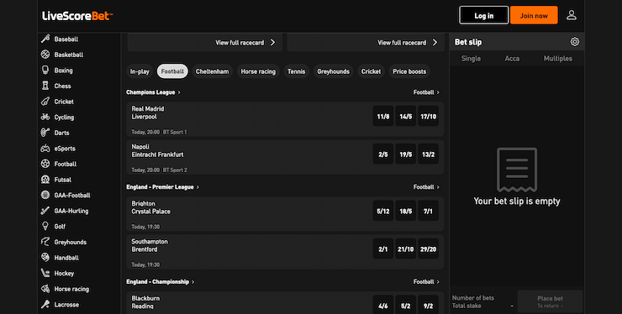
Task: Click the Baseball bat icon in sidebar
Action: pyautogui.click(x=45, y=39)
